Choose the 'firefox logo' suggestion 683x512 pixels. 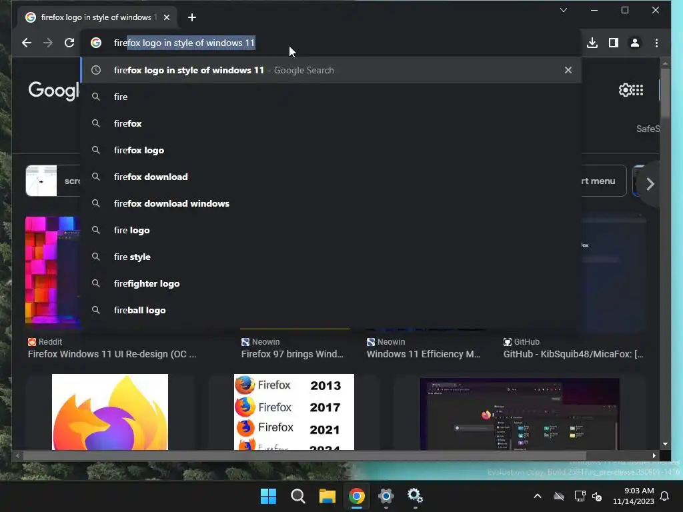(331, 150)
